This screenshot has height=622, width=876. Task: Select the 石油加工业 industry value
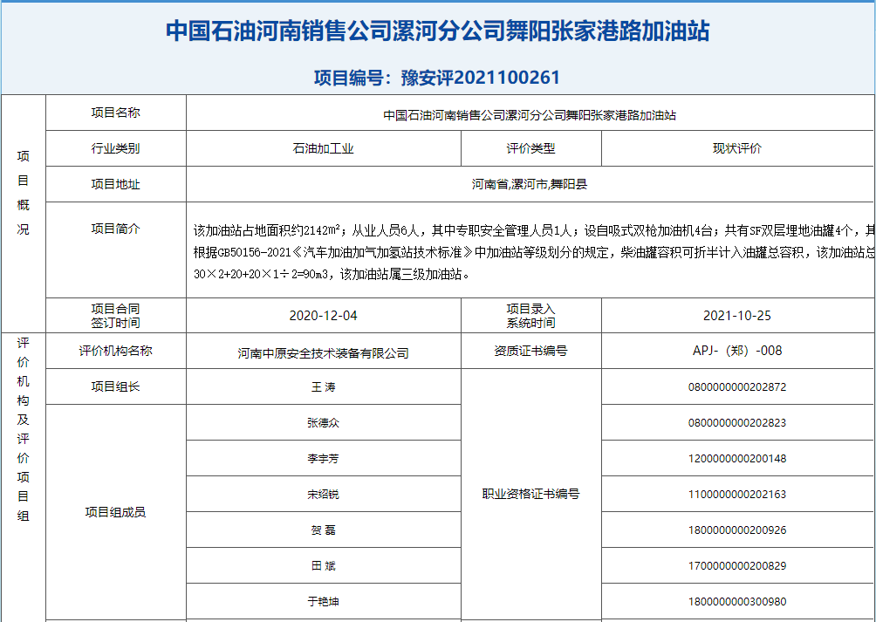point(324,149)
